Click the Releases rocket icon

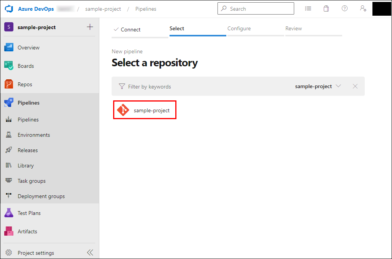point(8,150)
